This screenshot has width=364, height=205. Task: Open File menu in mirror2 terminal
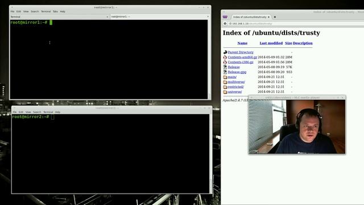(x=15, y=112)
